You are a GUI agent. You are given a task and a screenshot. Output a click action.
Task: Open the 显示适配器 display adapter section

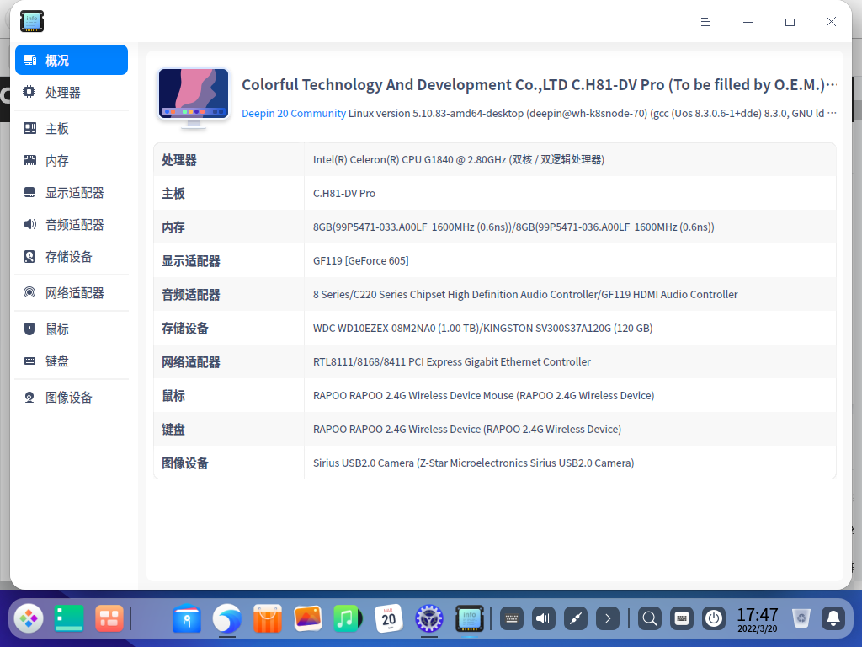72,193
